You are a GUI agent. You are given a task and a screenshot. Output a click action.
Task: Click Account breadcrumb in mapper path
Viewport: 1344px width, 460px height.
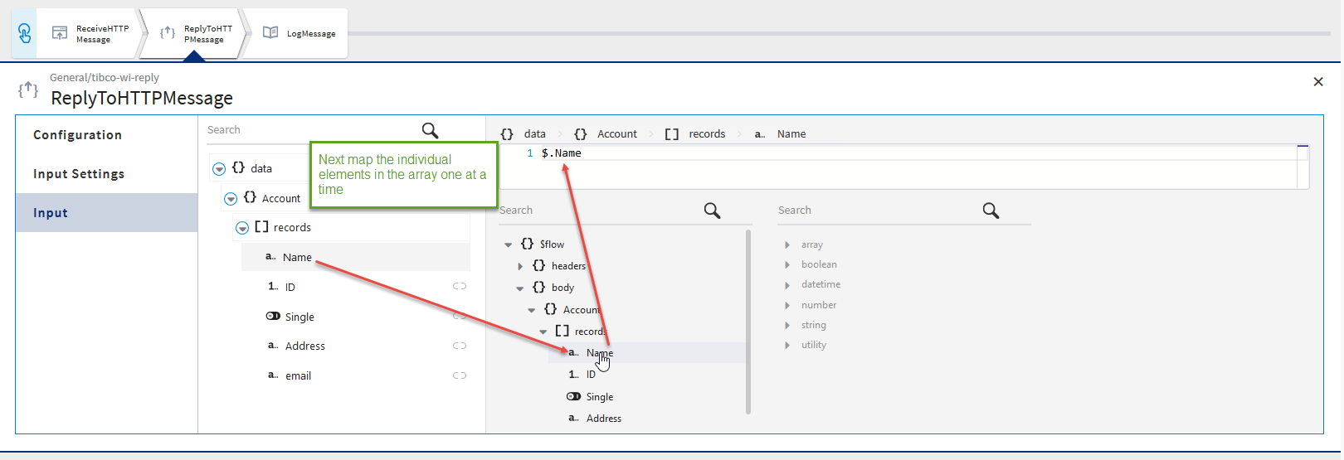[617, 133]
